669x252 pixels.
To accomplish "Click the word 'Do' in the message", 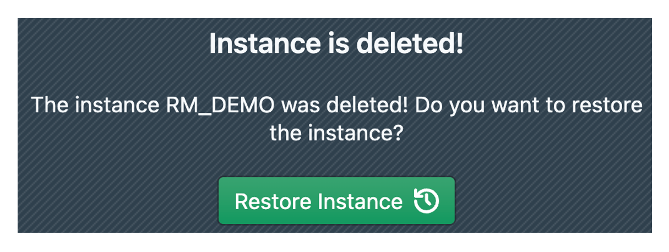I will 427,105.
